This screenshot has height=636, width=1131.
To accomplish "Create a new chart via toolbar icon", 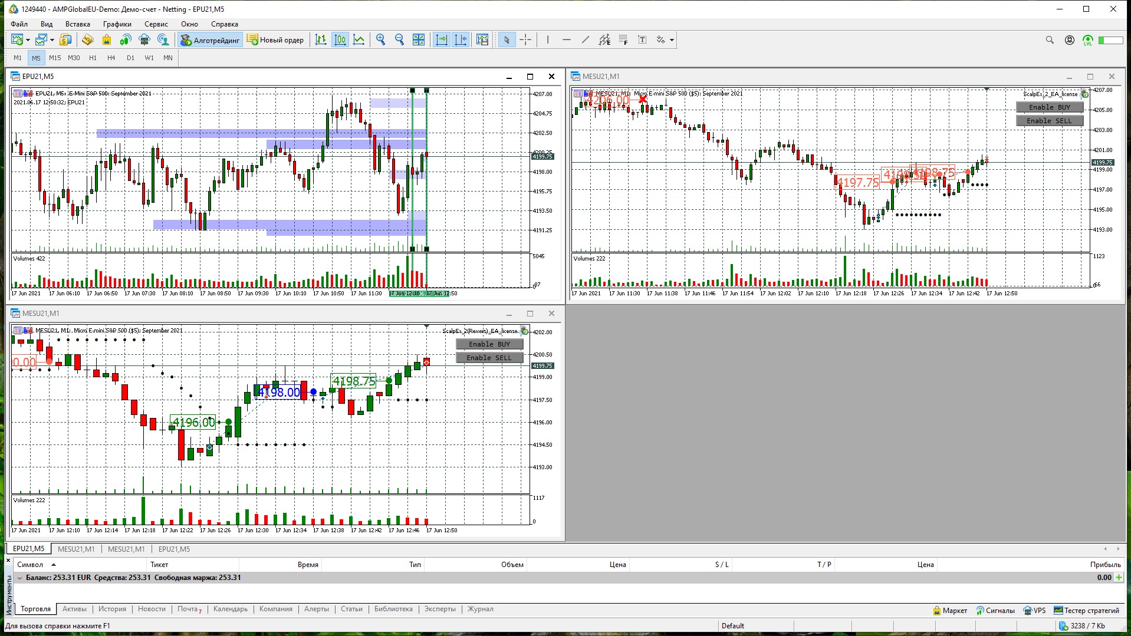I will tap(17, 40).
